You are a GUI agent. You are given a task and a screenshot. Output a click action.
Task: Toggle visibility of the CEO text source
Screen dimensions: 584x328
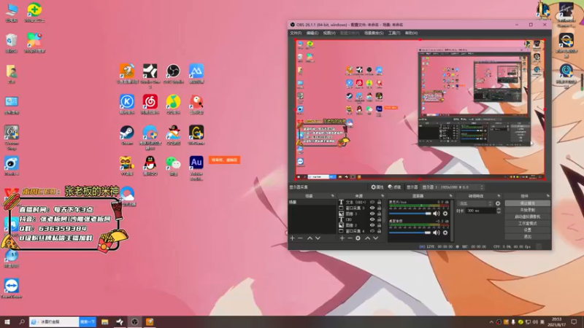pos(372,219)
